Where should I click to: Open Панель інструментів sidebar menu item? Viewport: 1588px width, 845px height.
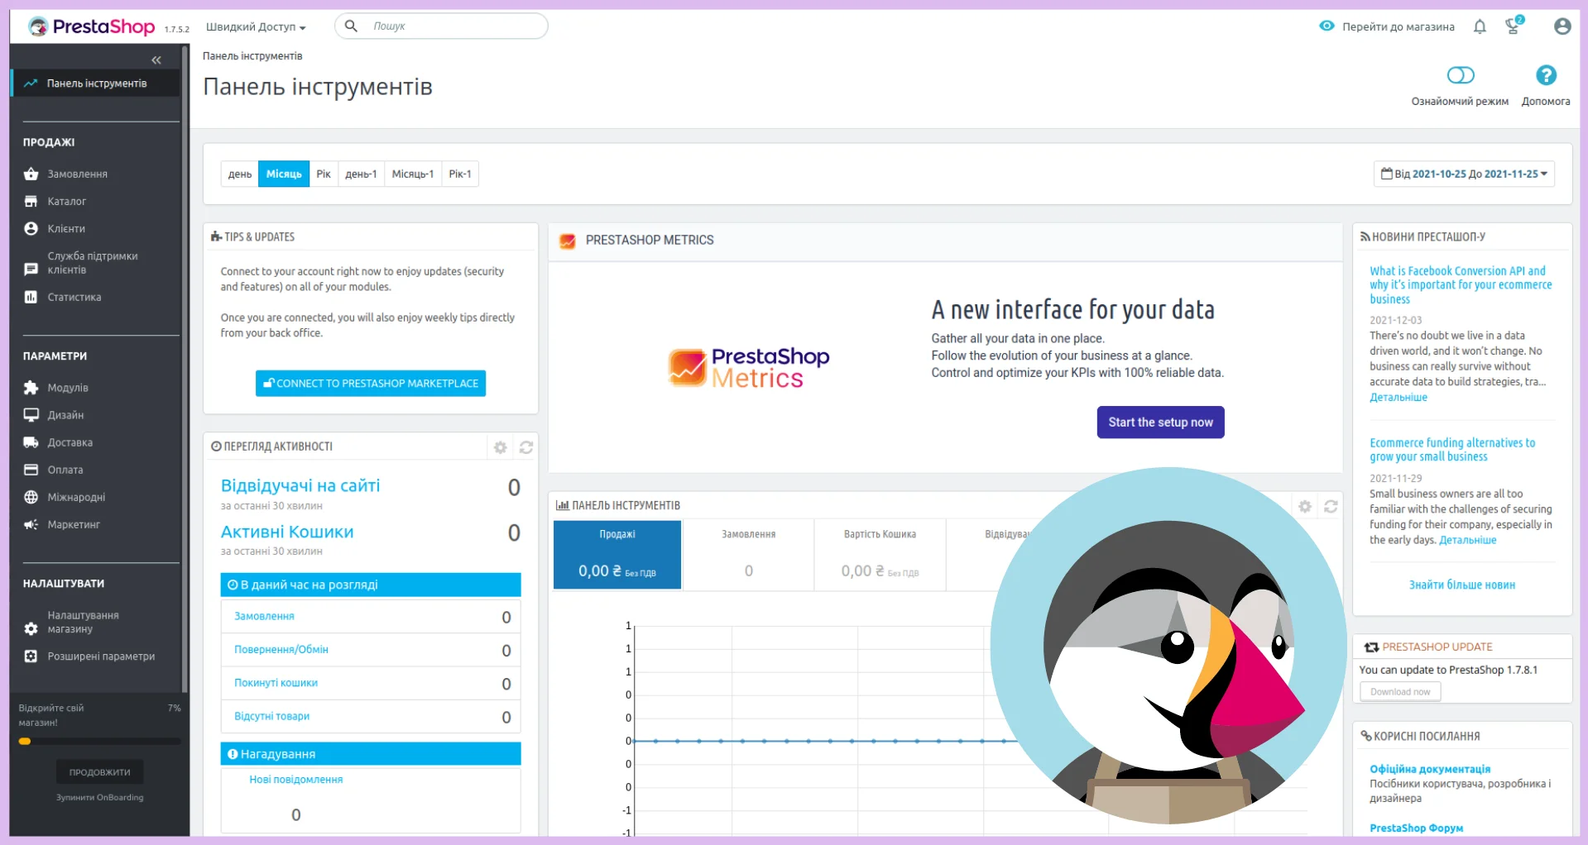[x=96, y=84]
